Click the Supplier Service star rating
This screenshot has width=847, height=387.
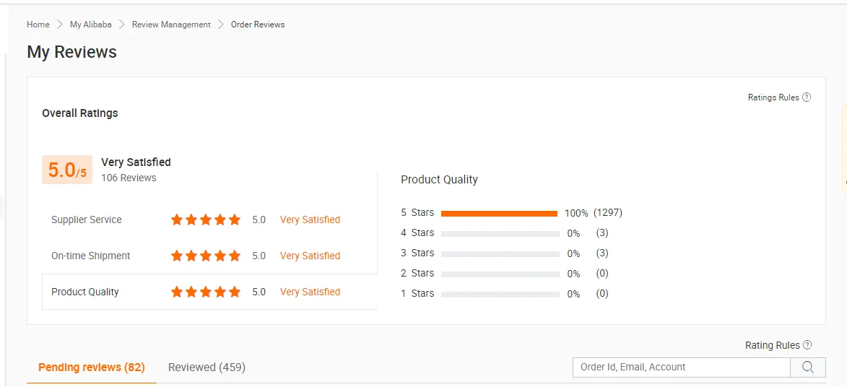tap(206, 219)
